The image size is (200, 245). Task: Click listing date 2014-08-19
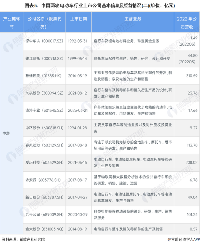pyautogui.click(x=77, y=229)
